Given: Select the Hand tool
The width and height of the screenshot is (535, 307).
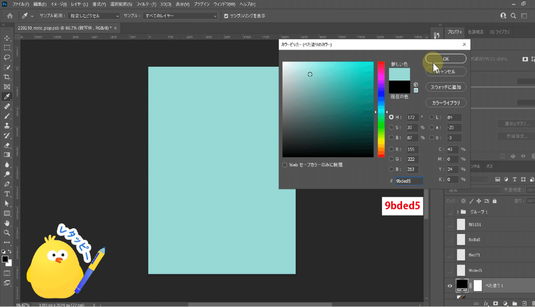Looking at the screenshot, I should pyautogui.click(x=7, y=223).
